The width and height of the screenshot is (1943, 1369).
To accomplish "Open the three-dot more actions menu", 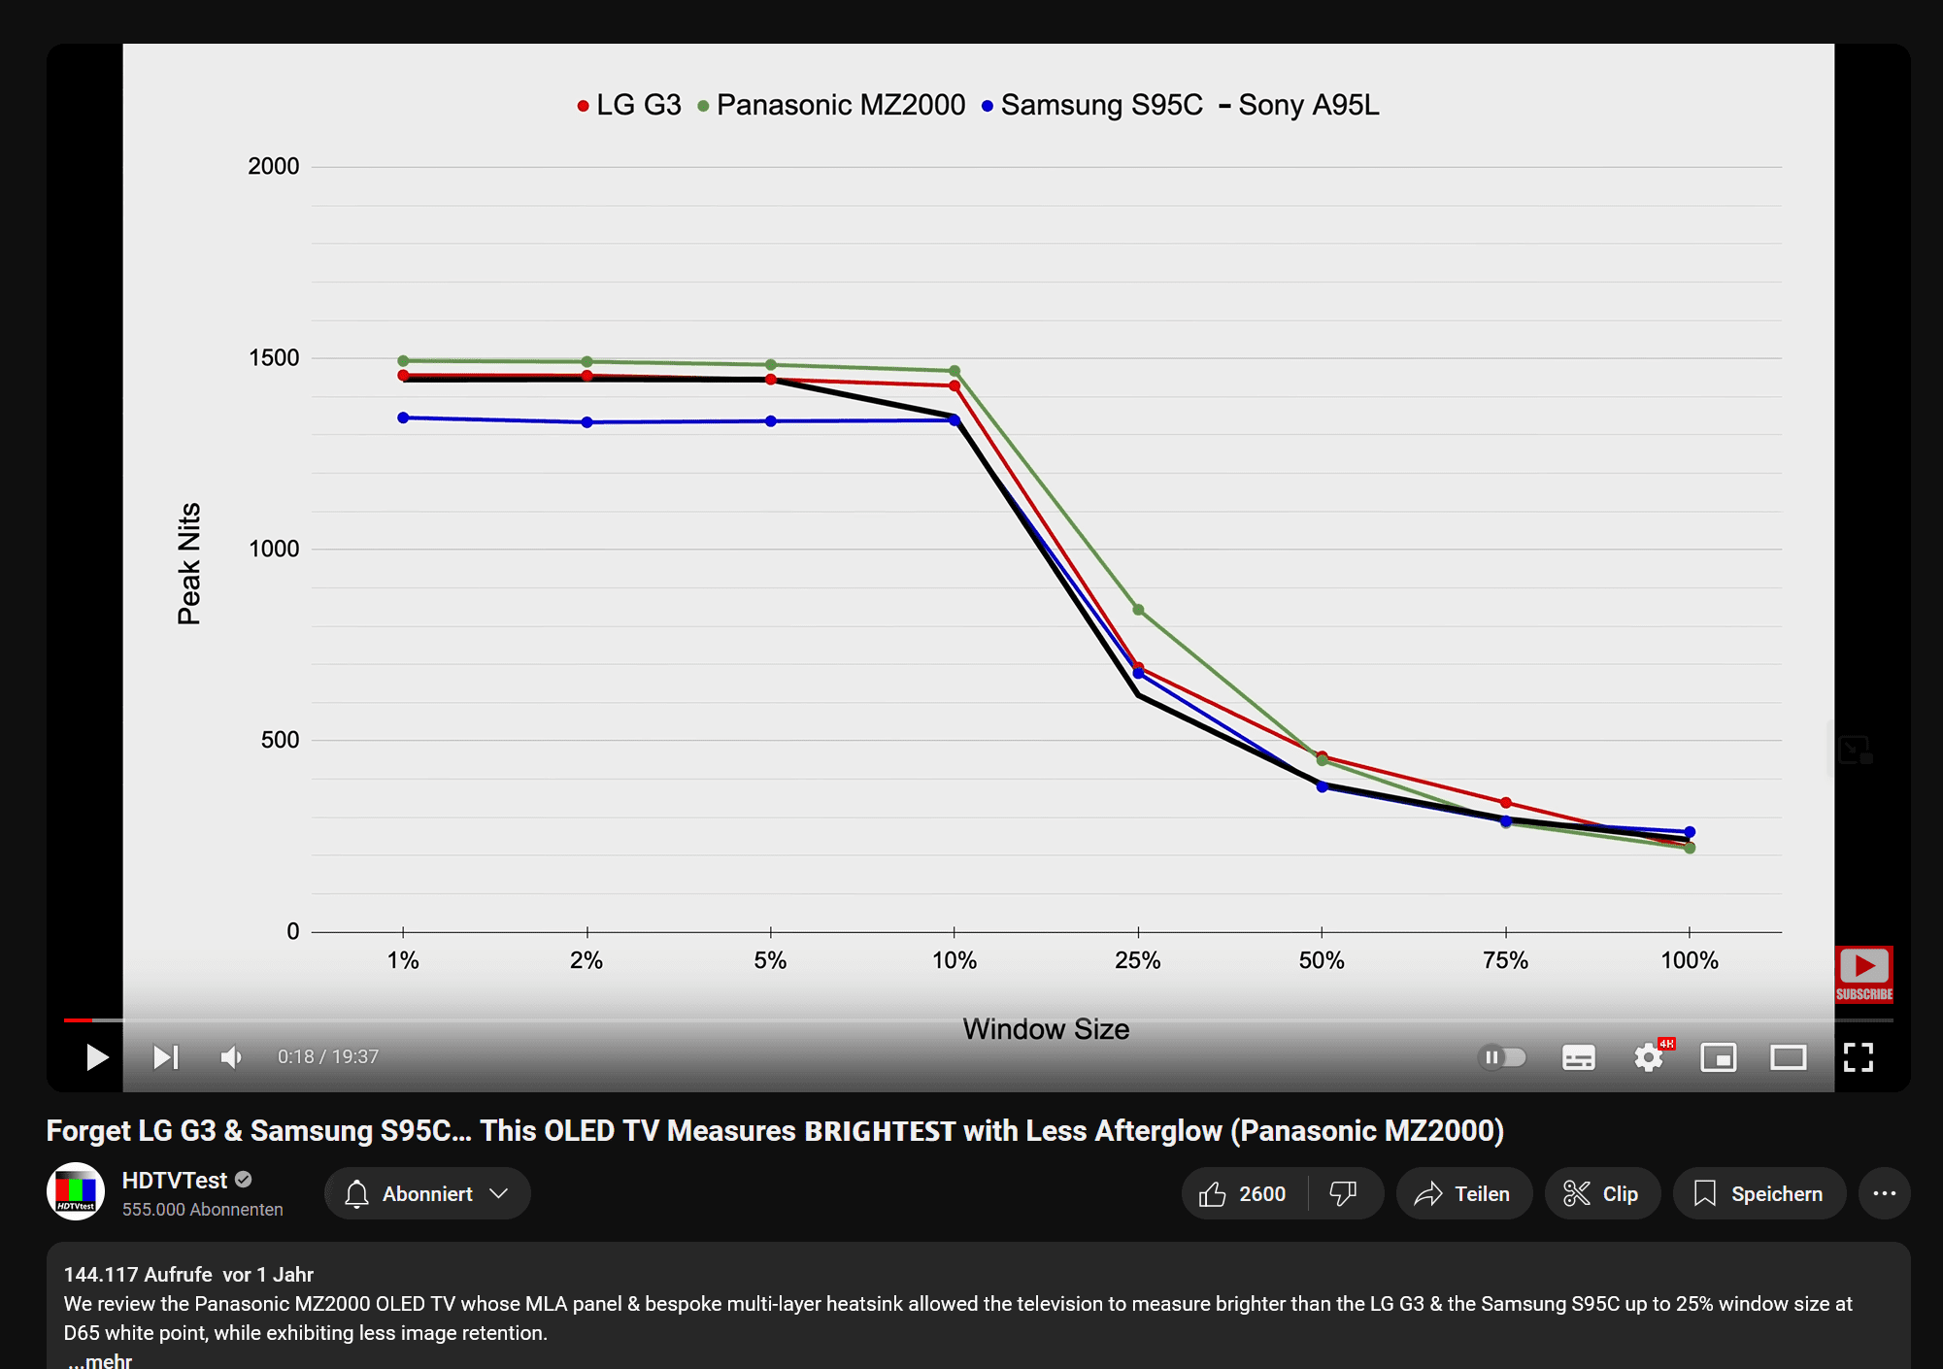I will point(1884,1193).
